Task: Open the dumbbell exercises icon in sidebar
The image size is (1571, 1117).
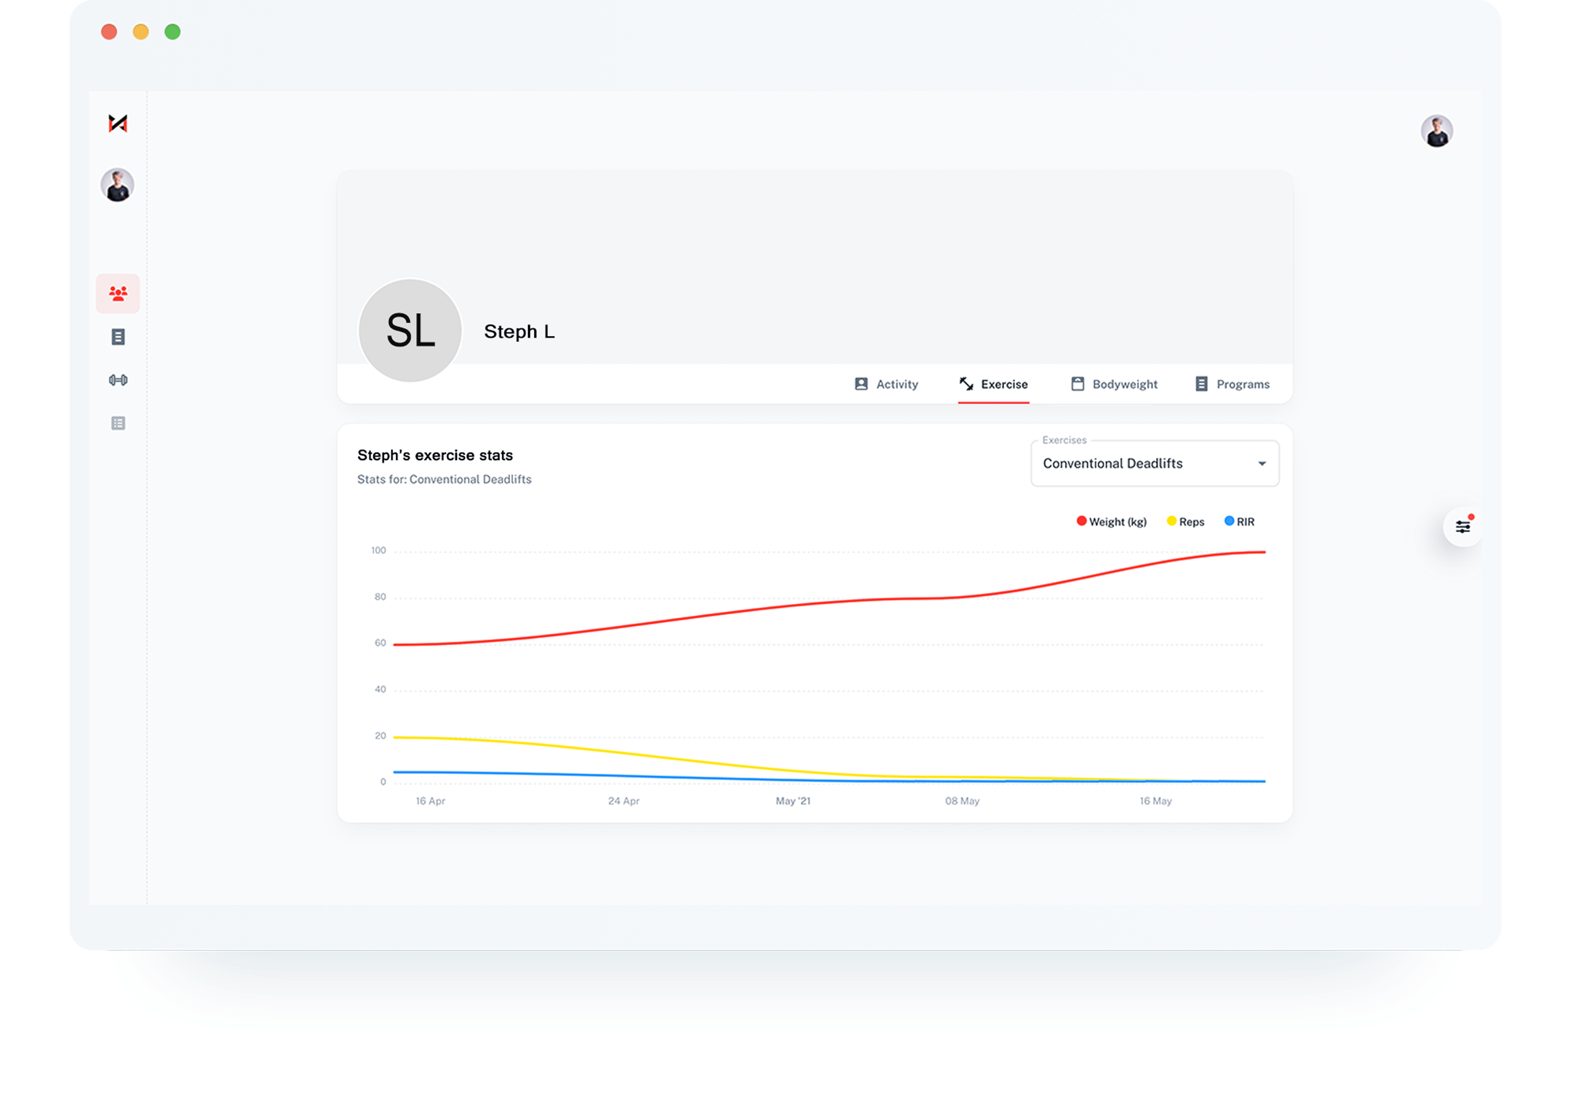Action: 118,380
